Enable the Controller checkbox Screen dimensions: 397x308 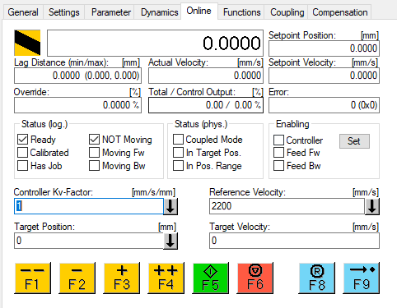(x=278, y=140)
